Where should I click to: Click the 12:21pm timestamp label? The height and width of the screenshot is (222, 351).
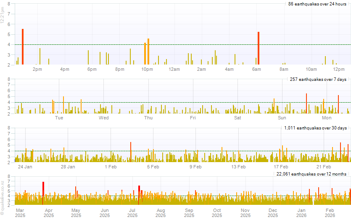pyautogui.click(x=3, y=15)
